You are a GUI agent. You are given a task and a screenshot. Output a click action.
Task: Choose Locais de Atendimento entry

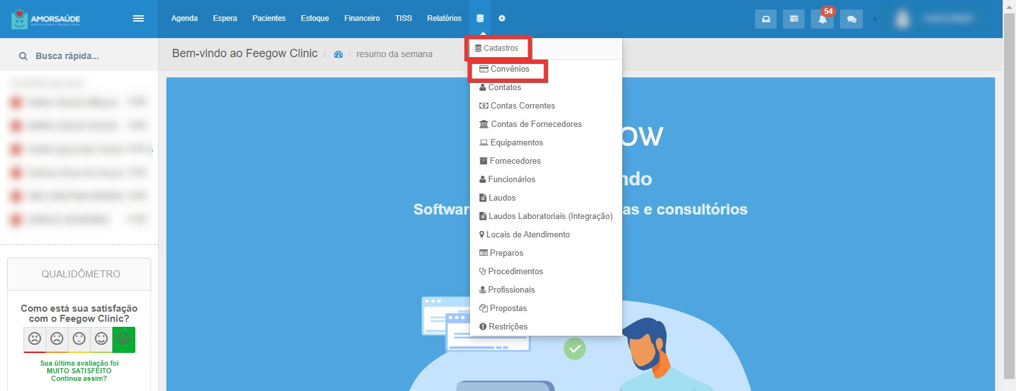coord(546,235)
